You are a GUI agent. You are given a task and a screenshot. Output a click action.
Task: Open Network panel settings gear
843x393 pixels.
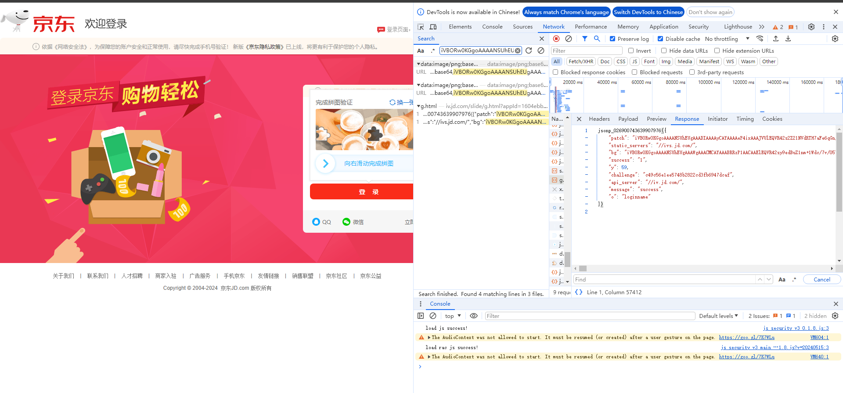(x=835, y=39)
